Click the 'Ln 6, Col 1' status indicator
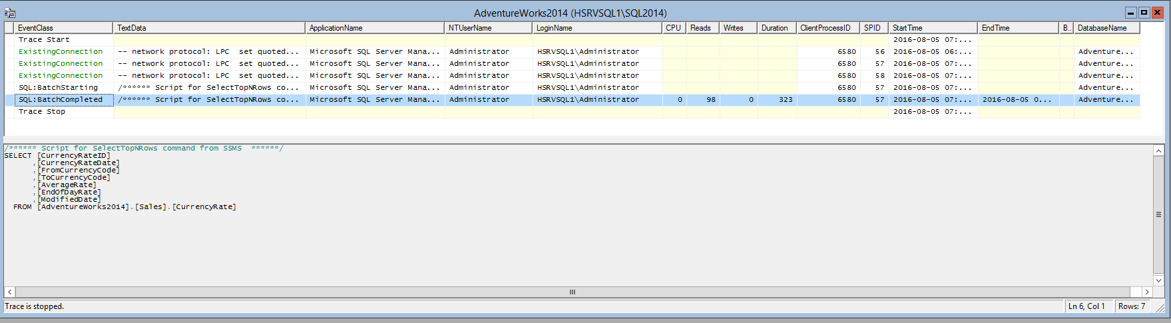 coord(1086,306)
